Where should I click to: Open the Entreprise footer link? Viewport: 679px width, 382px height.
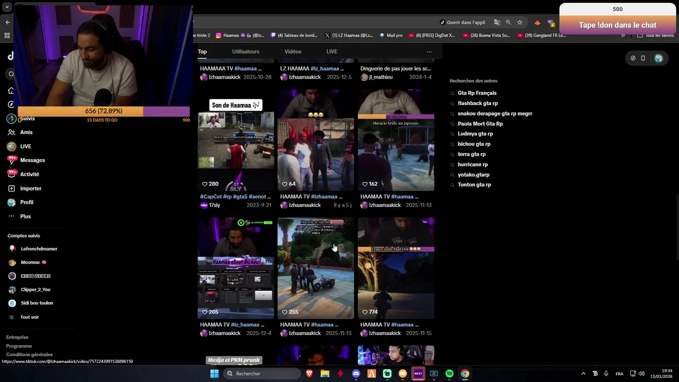point(18,337)
